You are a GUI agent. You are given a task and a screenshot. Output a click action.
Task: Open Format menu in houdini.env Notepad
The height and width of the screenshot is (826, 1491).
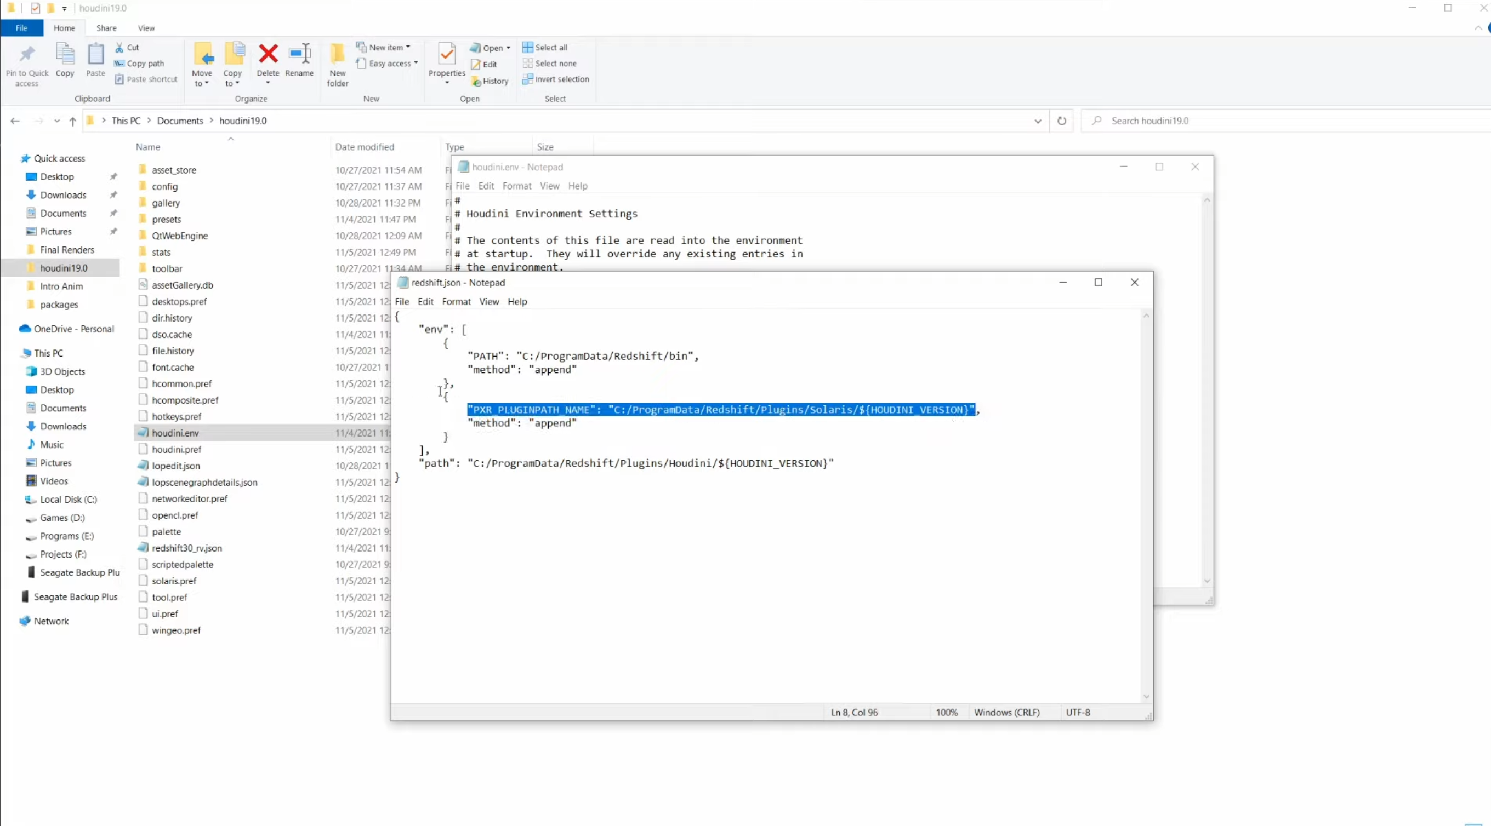click(516, 186)
